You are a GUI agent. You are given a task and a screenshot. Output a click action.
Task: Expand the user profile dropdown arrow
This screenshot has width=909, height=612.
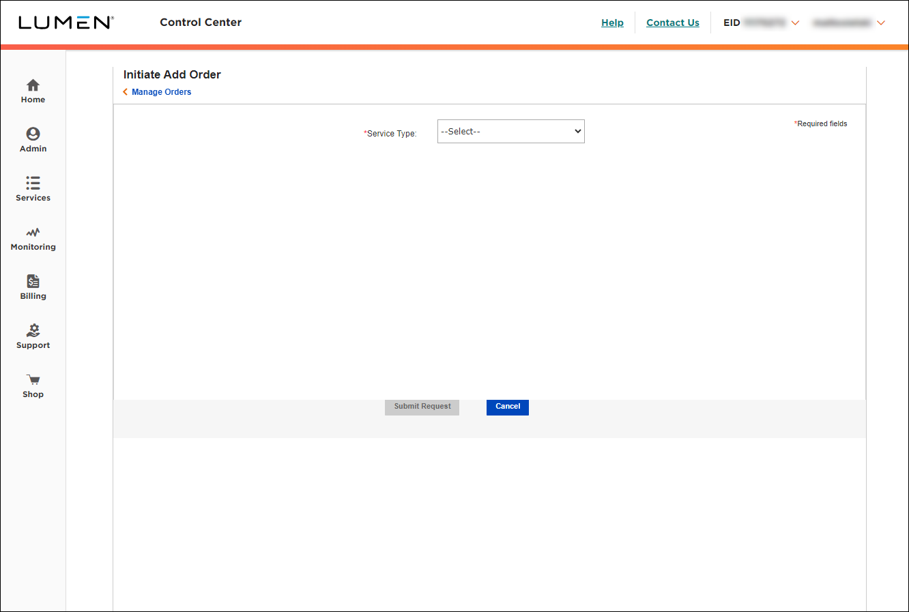pos(881,23)
